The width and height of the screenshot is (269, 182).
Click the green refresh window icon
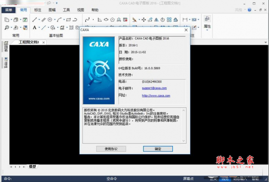point(25,20)
